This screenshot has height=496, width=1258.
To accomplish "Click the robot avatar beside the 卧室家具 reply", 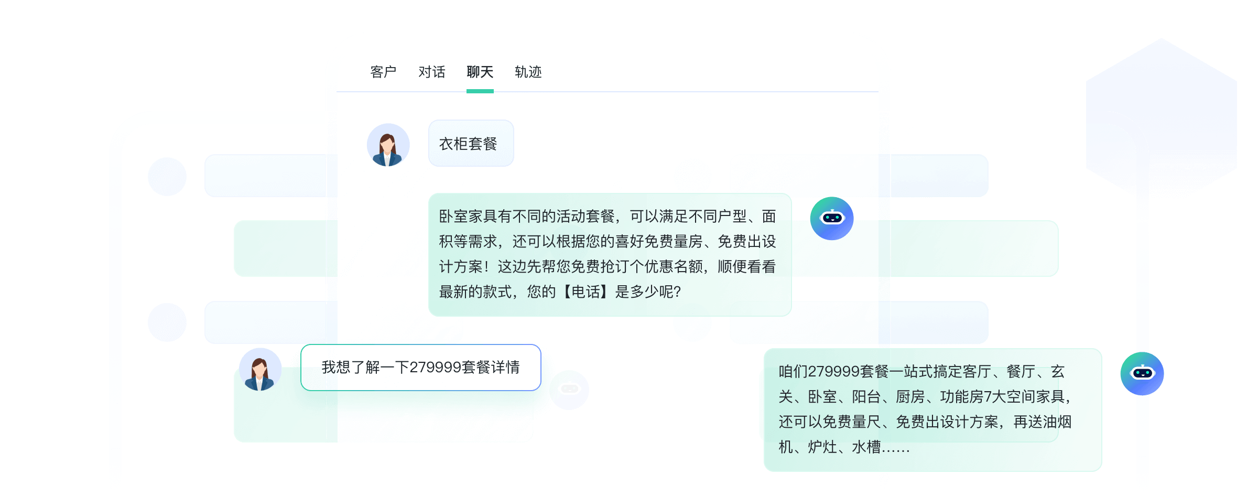I will click(832, 219).
